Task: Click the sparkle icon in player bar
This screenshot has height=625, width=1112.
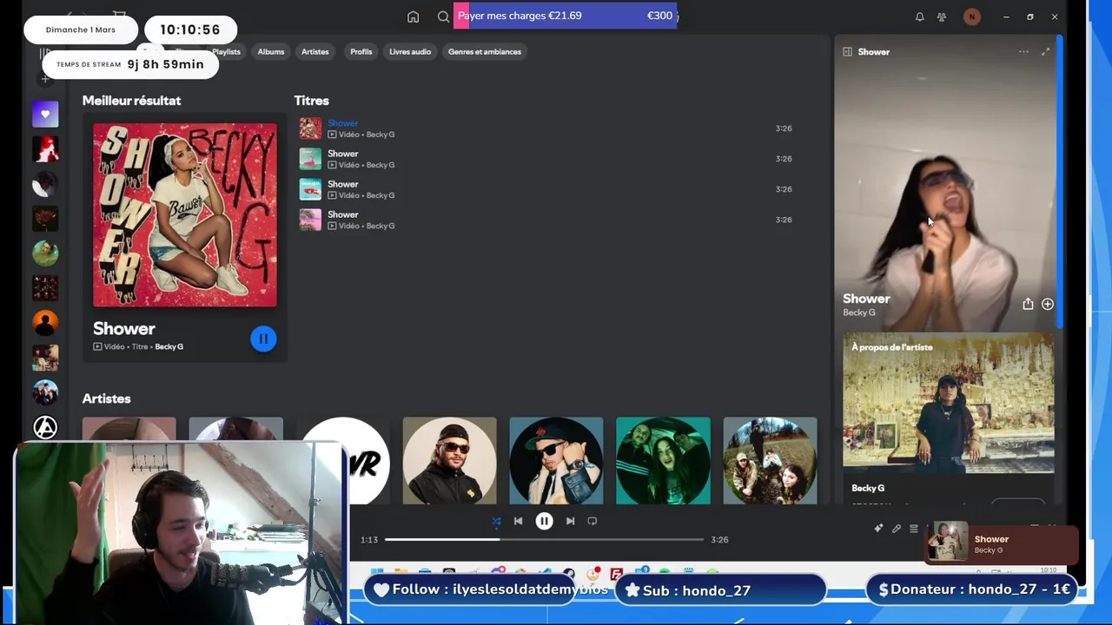Action: click(878, 529)
